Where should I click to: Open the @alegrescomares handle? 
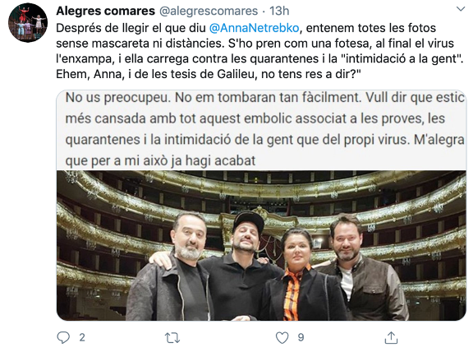[209, 11]
